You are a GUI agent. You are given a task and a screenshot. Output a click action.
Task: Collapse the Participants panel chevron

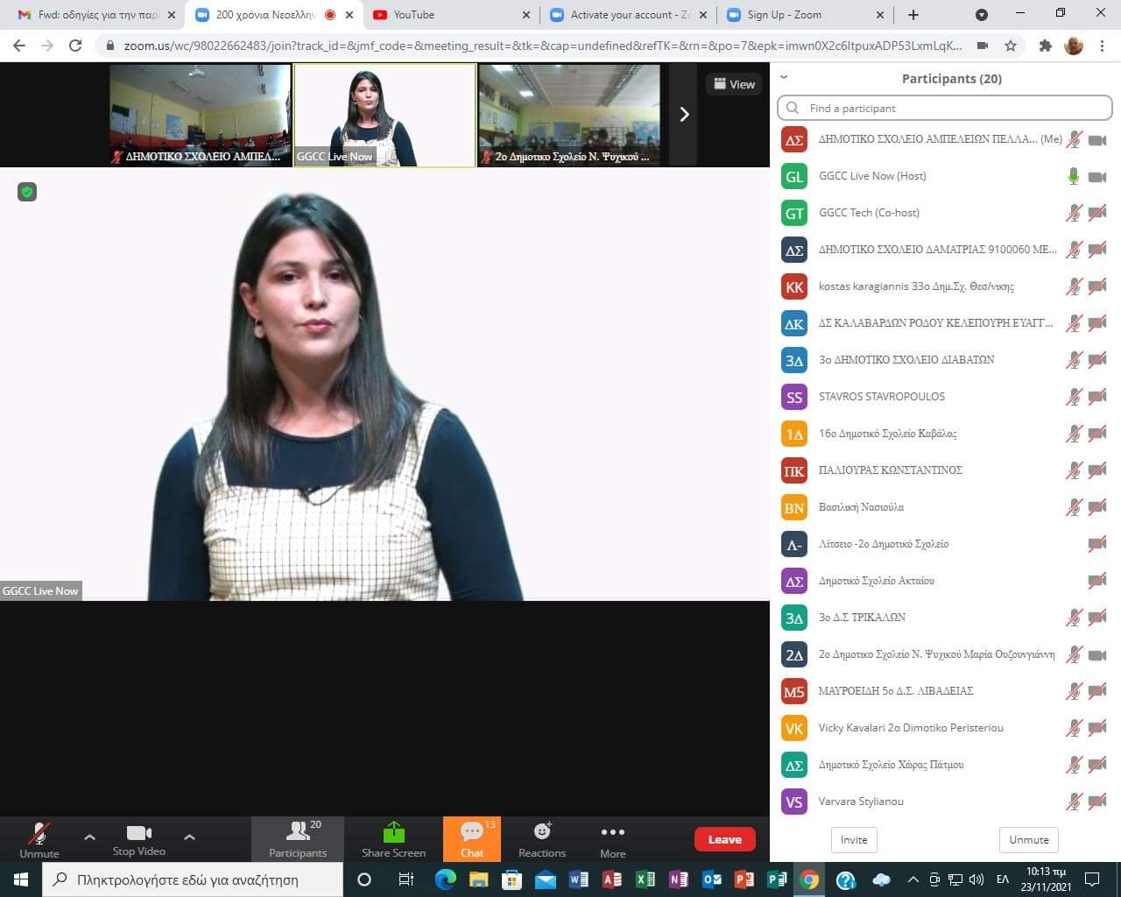click(x=784, y=78)
